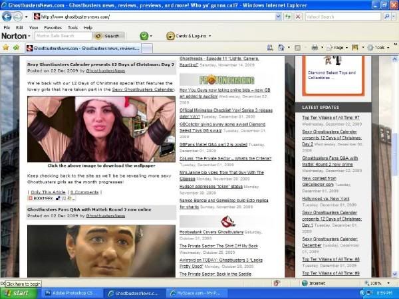Open the command bar Tools dropdown
The image size is (399, 299).
[x=378, y=48]
